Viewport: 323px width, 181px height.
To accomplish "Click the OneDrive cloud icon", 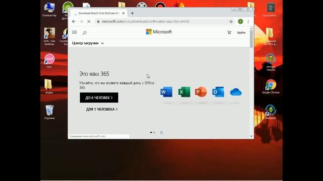I will coord(236,92).
